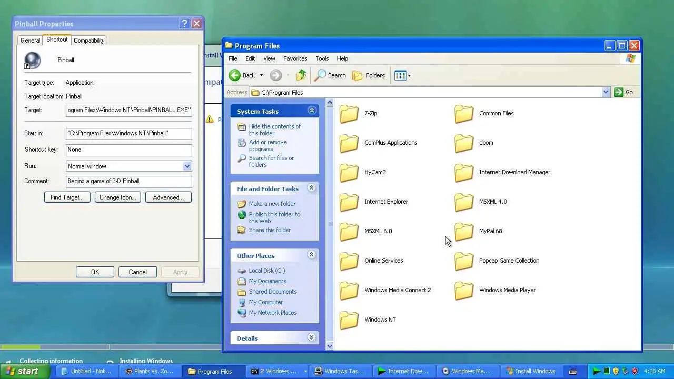
Task: Switch to the General tab
Action: (30, 41)
